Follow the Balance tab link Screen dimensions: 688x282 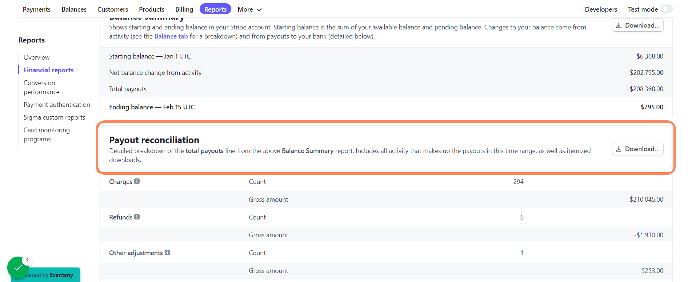click(x=171, y=36)
